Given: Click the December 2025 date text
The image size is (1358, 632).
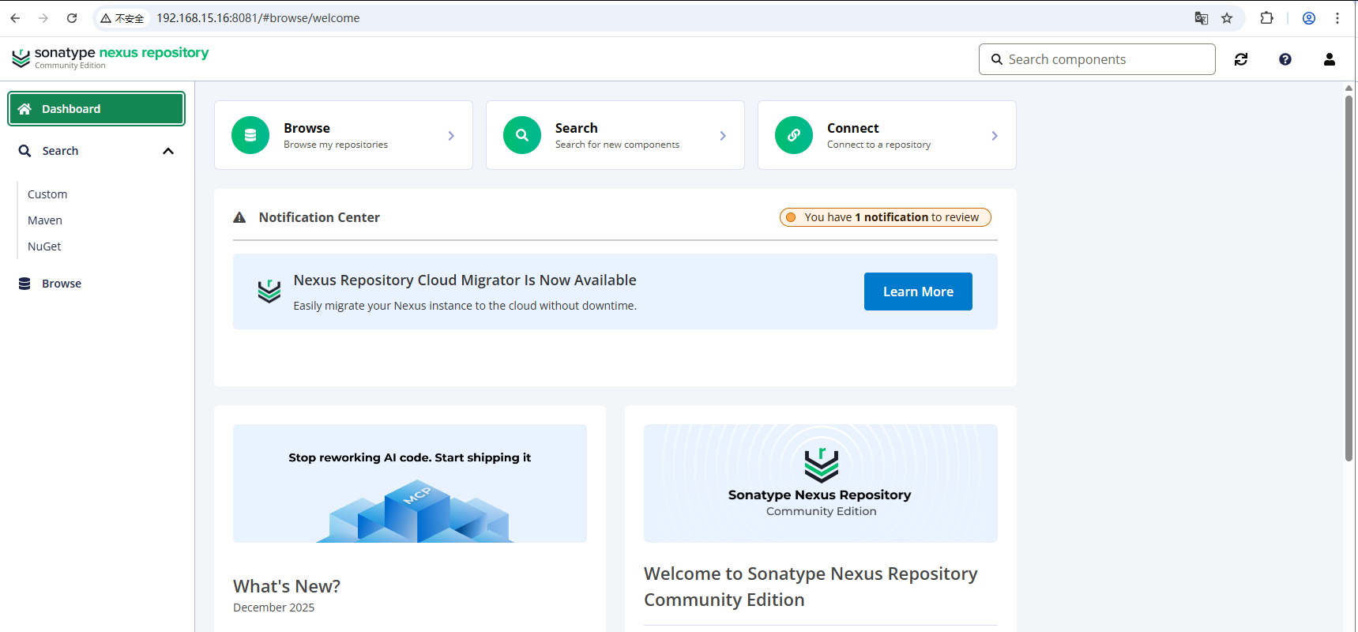Looking at the screenshot, I should pyautogui.click(x=274, y=608).
